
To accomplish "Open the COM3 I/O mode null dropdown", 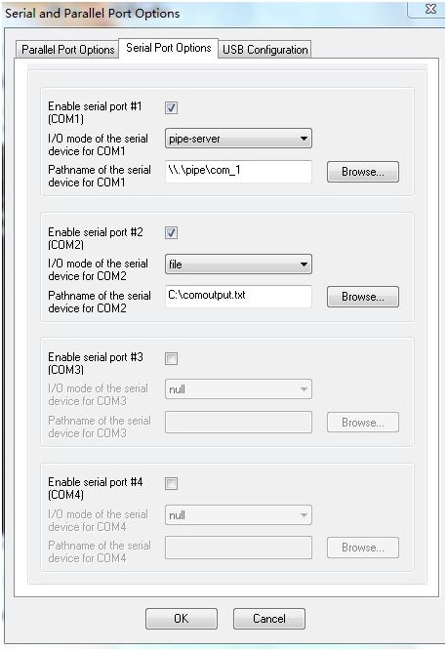I will click(238, 389).
